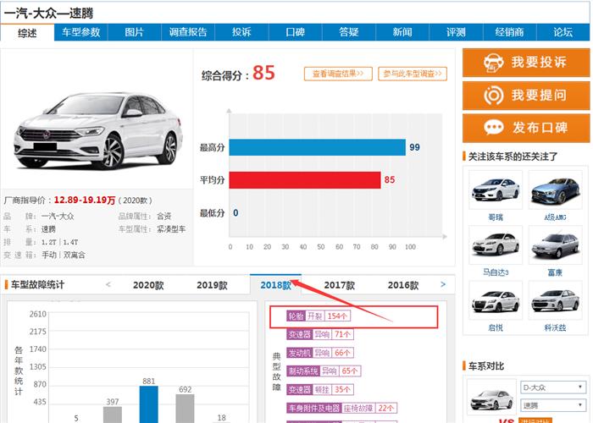Open the 评测 tab
593x423 pixels.
[x=456, y=32]
